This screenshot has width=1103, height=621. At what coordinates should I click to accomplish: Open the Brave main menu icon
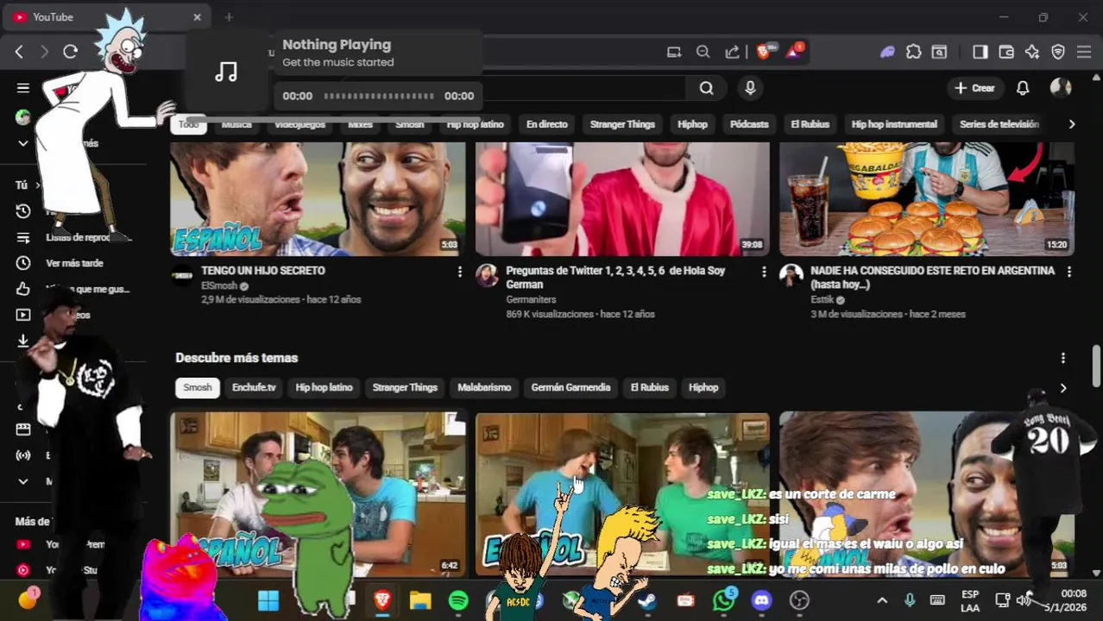click(x=1084, y=52)
